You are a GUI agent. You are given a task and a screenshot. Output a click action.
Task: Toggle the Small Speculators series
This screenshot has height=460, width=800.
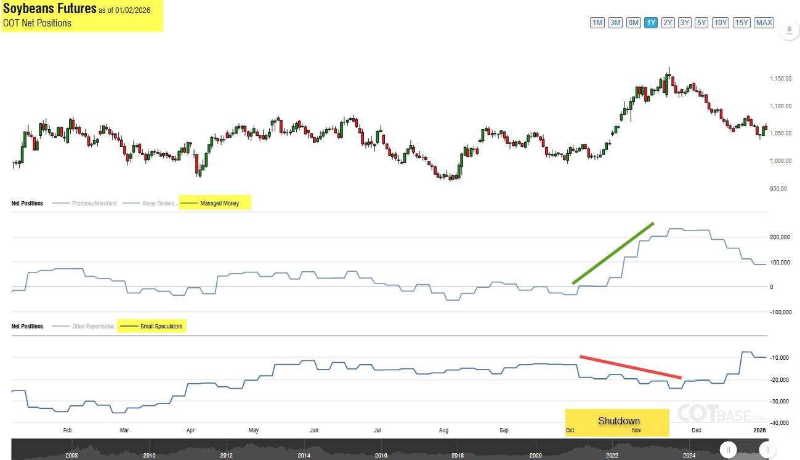click(x=152, y=326)
